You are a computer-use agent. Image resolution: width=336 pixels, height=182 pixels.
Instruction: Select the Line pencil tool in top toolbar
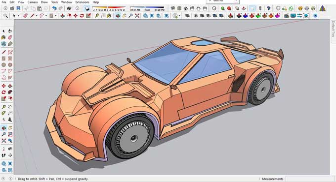tap(32, 16)
